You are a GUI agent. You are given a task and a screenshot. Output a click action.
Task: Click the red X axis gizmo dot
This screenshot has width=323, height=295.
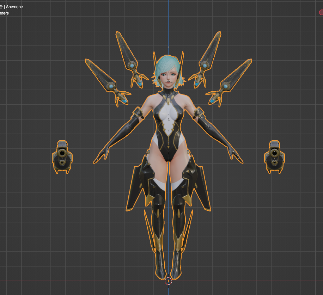tap(321, 12)
